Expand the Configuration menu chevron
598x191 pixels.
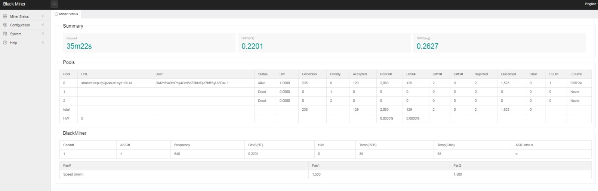click(x=43, y=25)
